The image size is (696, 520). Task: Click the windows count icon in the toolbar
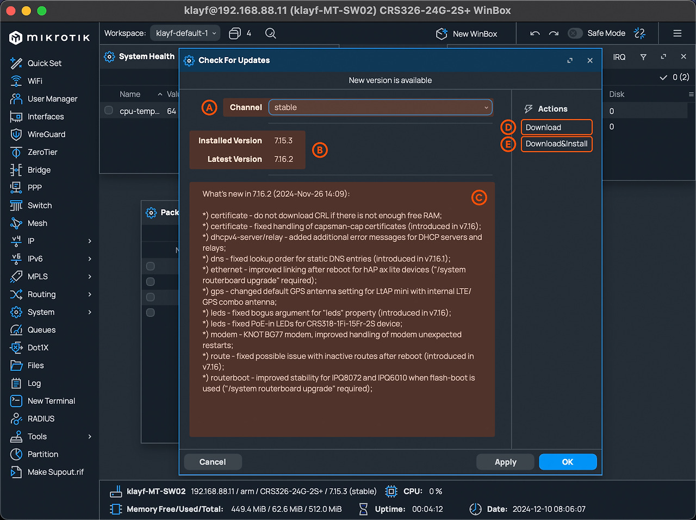click(234, 33)
